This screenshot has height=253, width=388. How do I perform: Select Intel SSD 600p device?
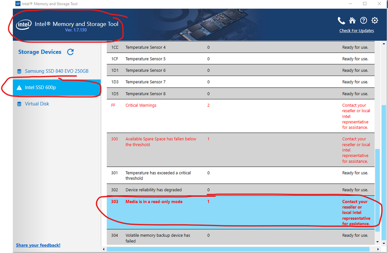point(40,88)
